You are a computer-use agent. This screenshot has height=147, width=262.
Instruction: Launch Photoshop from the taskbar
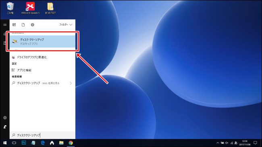click(x=24, y=143)
